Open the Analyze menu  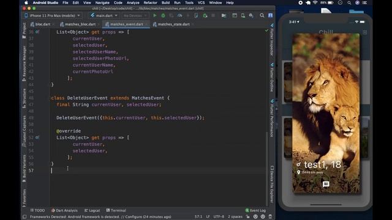[133, 2]
